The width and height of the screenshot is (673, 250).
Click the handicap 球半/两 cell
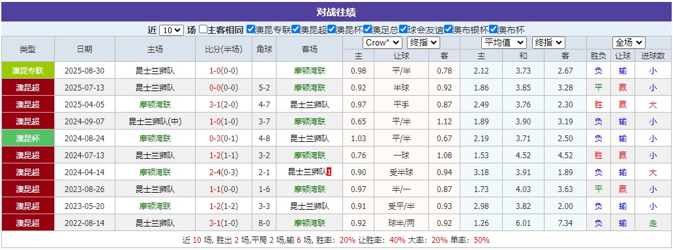(401, 223)
